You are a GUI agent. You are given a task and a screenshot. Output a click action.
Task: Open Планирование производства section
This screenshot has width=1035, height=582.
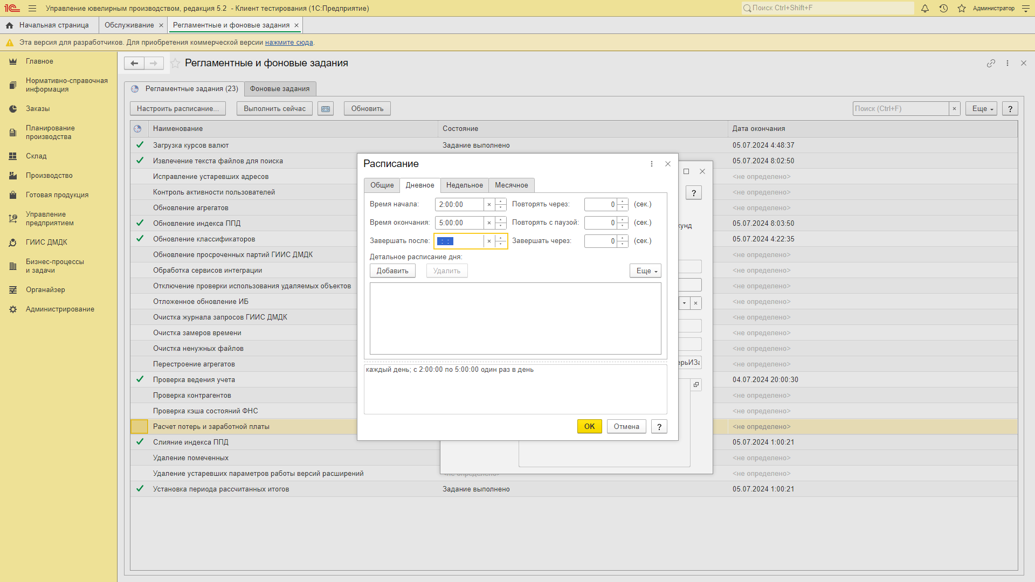click(58, 133)
